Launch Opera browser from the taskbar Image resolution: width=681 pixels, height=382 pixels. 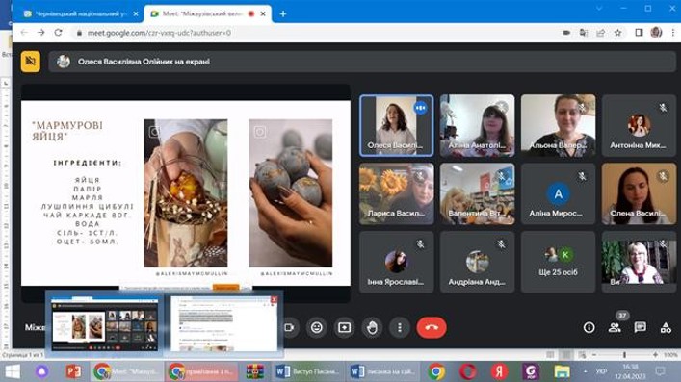[468, 372]
